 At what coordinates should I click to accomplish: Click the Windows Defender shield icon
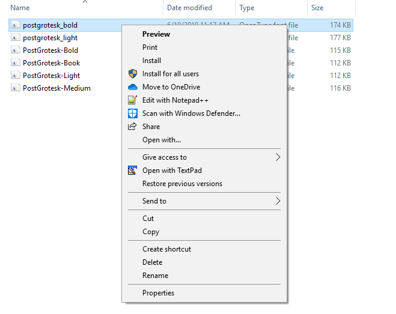tap(133, 113)
